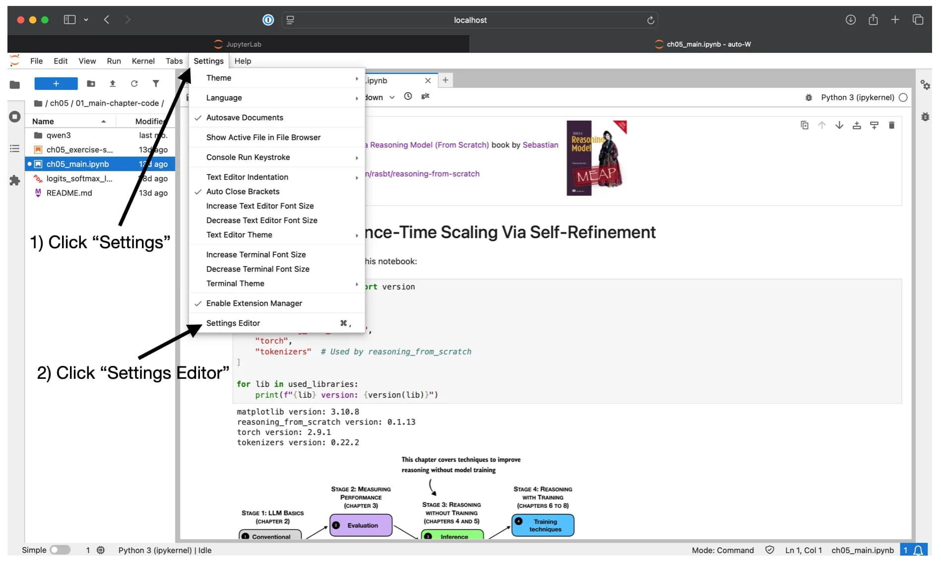Filter files with the funnel icon

156,83
